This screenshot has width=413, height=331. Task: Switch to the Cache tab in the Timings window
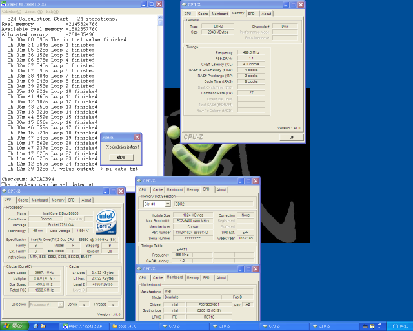(x=203, y=14)
